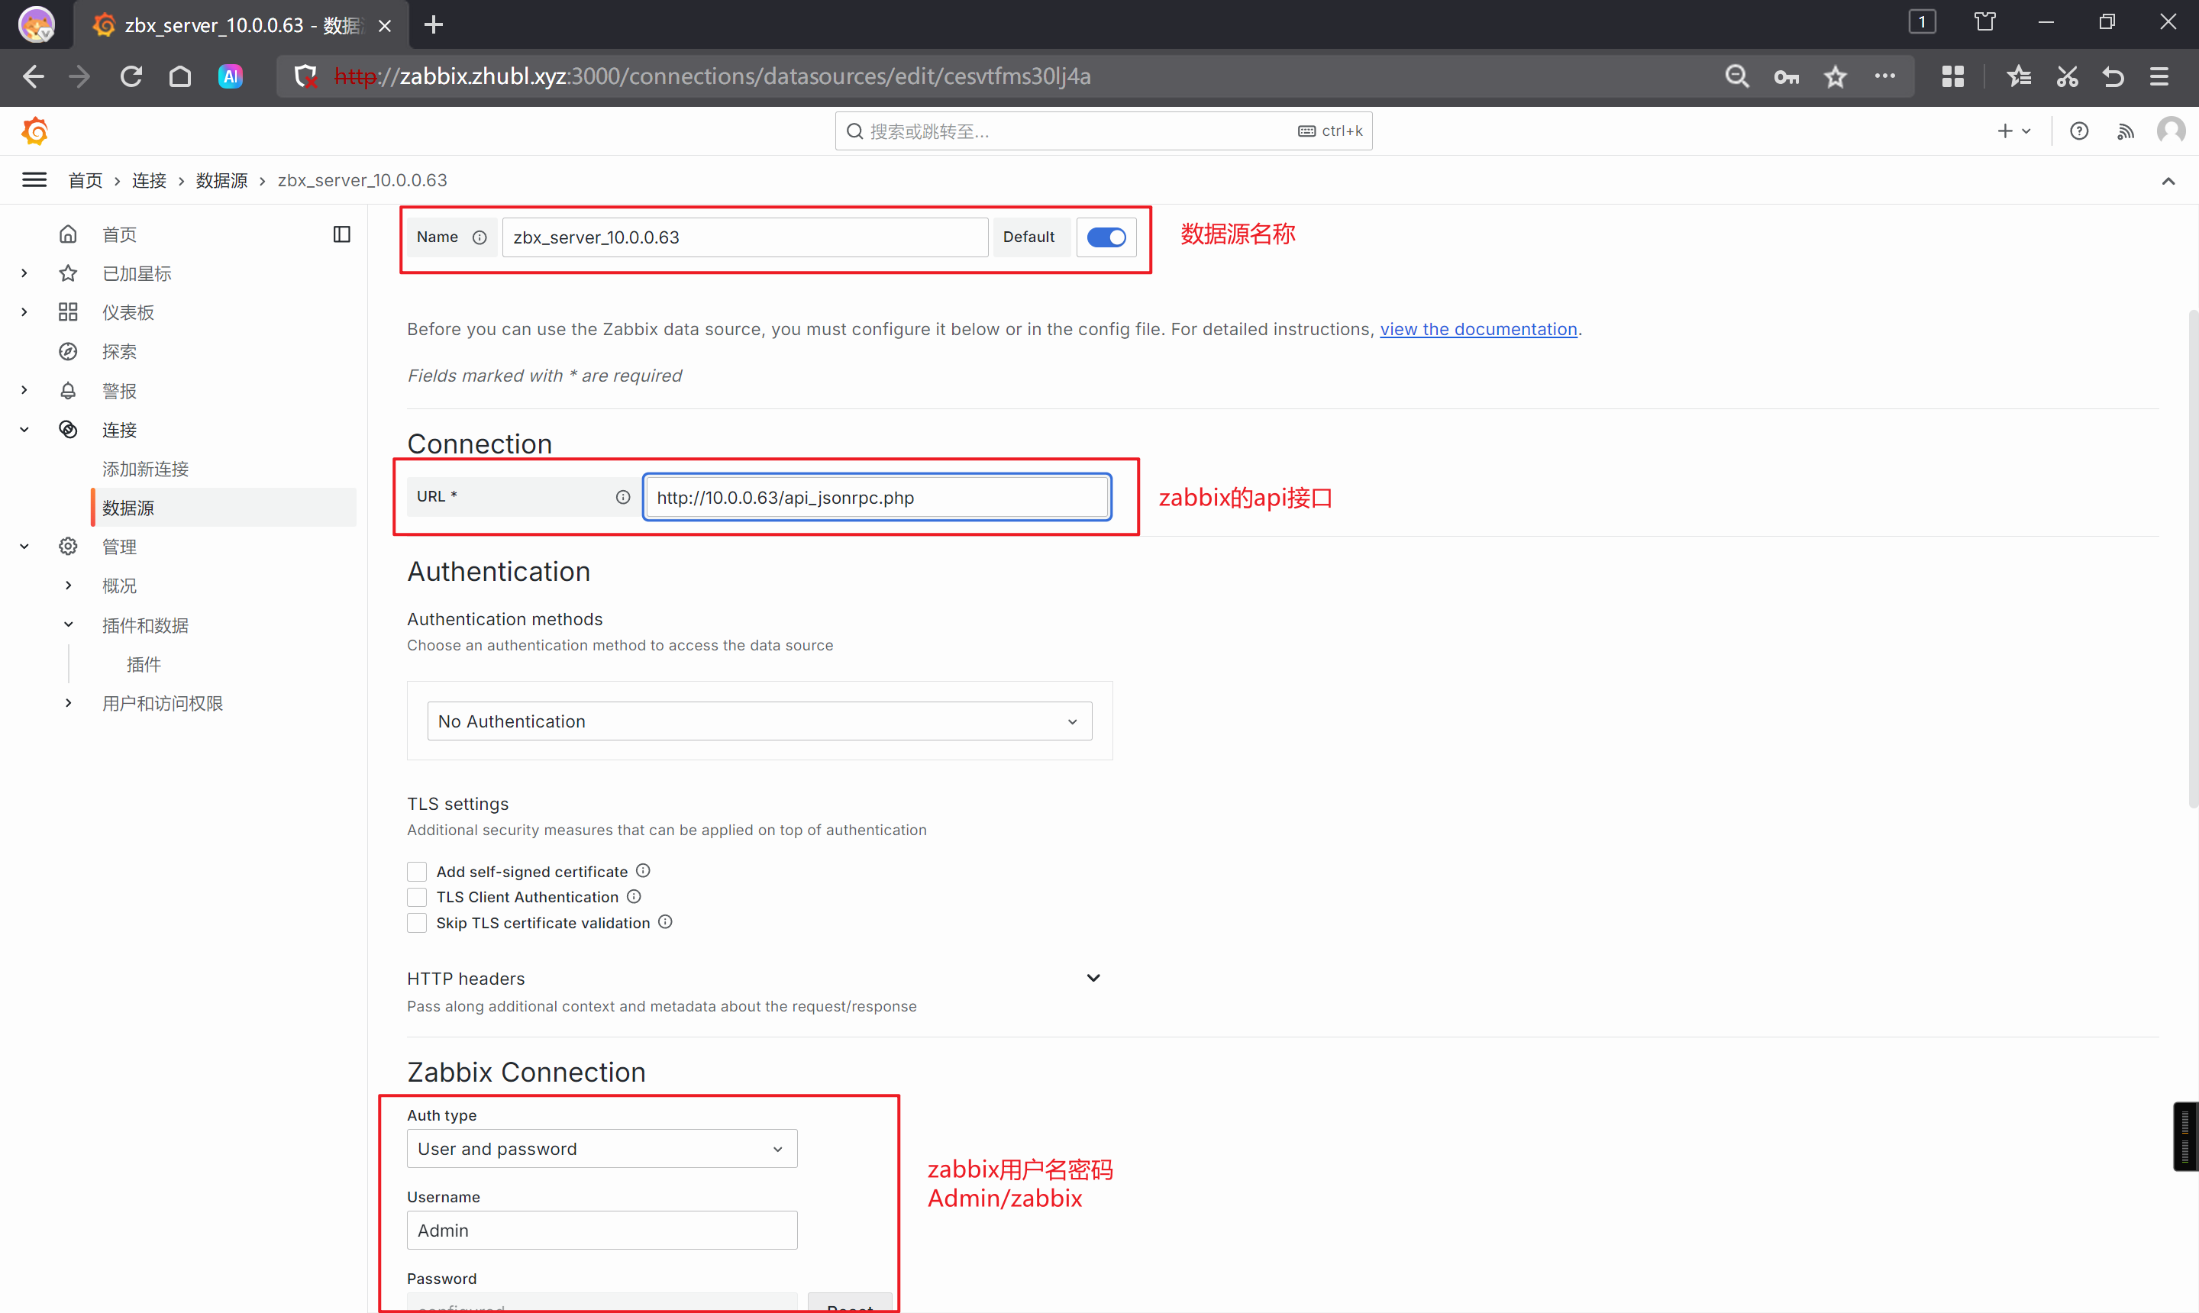Expand the 警报 sidebar section
The width and height of the screenshot is (2199, 1313).
pyautogui.click(x=24, y=390)
